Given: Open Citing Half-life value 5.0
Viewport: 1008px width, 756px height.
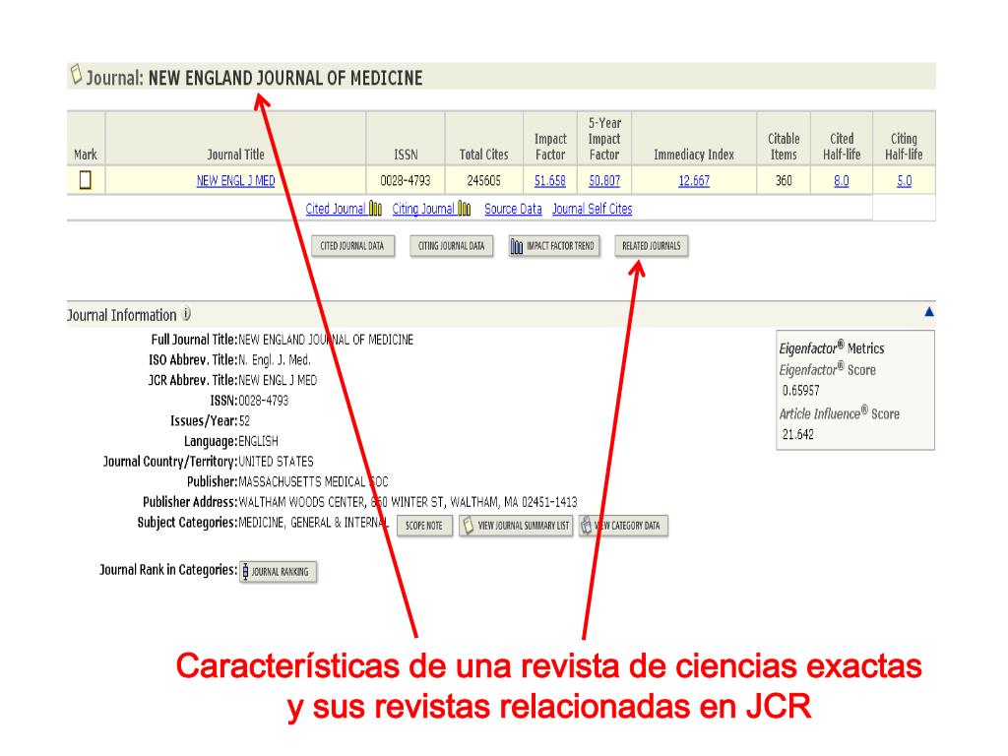Looking at the screenshot, I should tap(904, 181).
